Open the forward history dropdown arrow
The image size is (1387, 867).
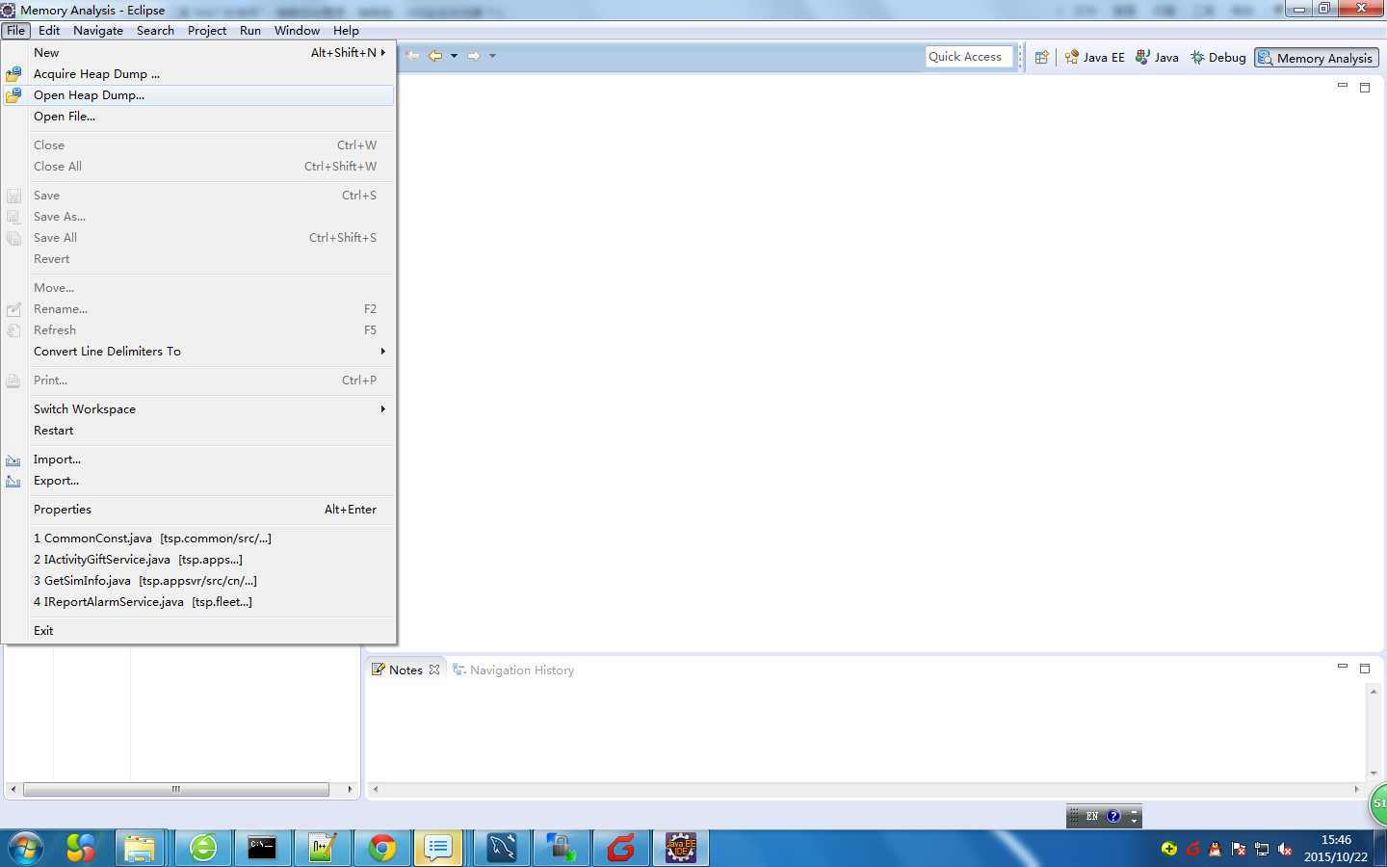click(492, 56)
